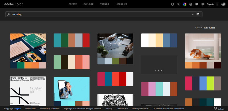The width and height of the screenshot is (228, 111).
Task: Open the TRENDS tab
Action: (x=105, y=4)
